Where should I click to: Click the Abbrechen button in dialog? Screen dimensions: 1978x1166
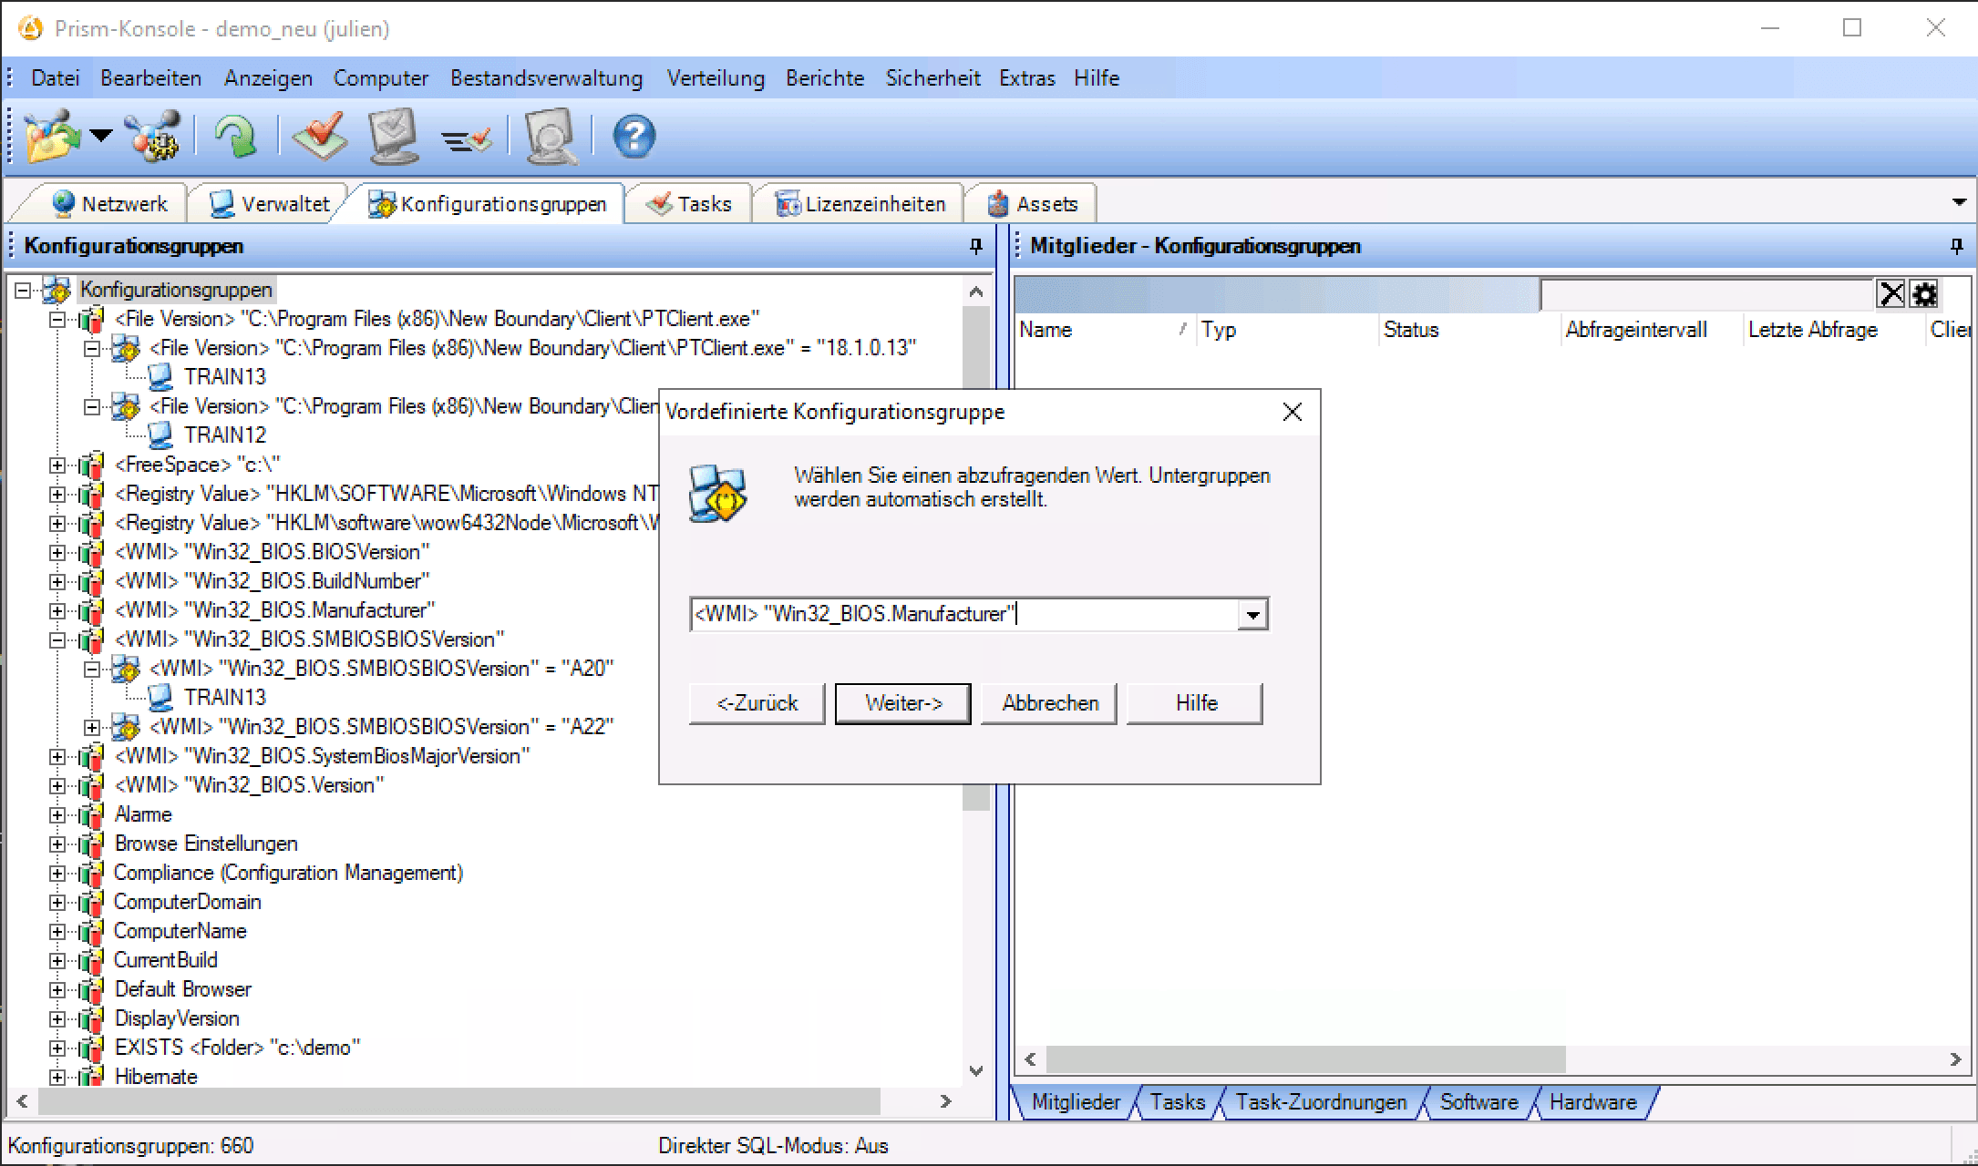click(1049, 703)
